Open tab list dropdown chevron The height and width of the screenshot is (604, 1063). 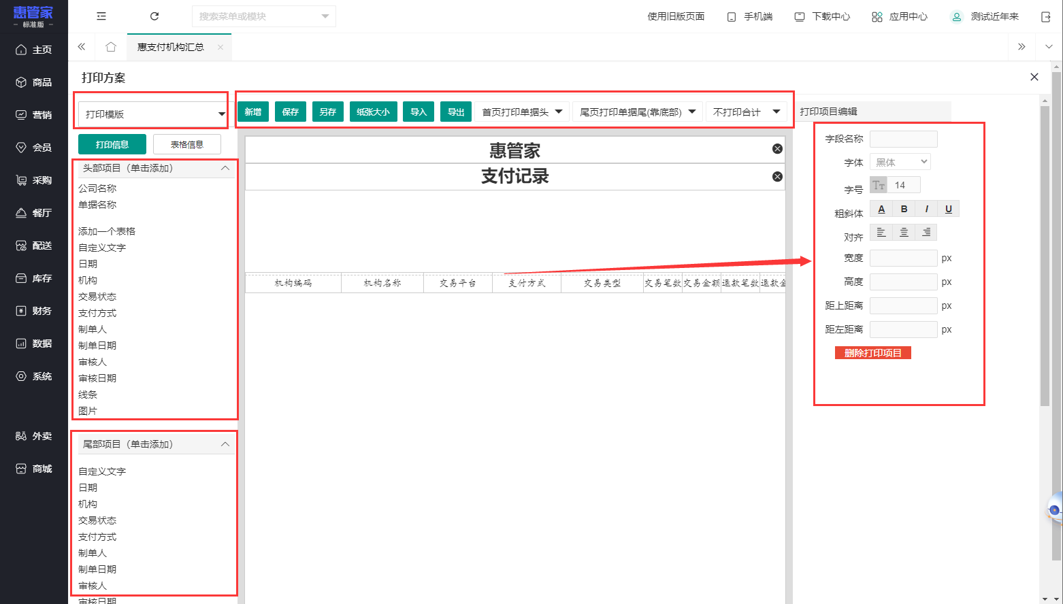[x=1049, y=47]
